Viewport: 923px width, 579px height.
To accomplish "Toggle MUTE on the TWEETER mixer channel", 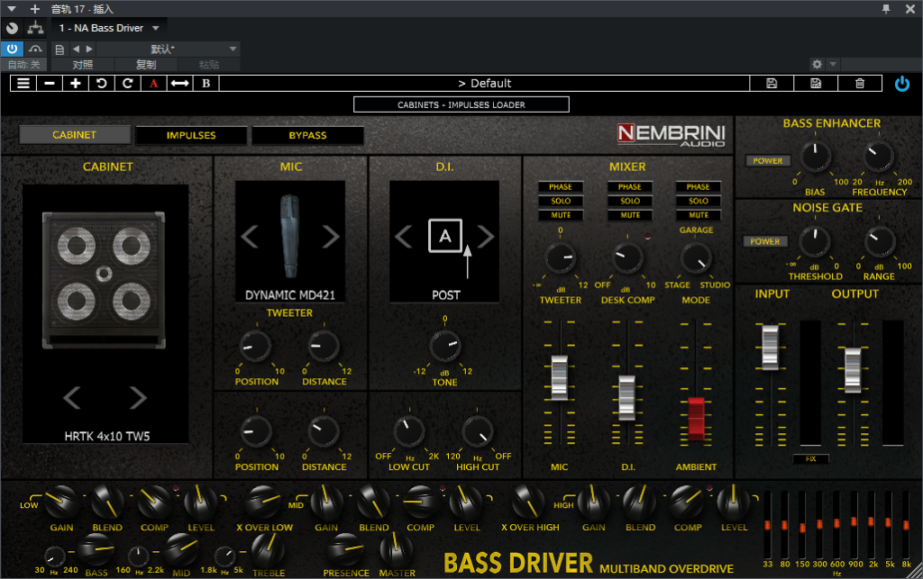I will (561, 215).
